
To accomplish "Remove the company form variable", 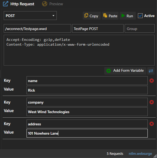I will [x=152, y=102].
